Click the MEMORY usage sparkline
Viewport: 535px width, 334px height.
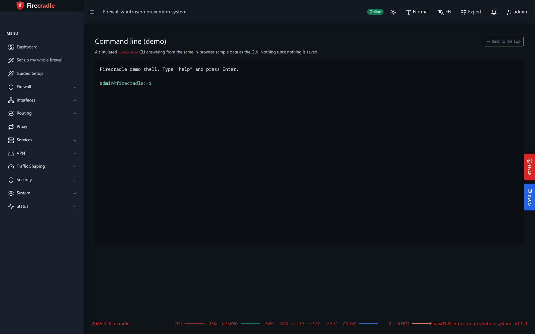250,324
